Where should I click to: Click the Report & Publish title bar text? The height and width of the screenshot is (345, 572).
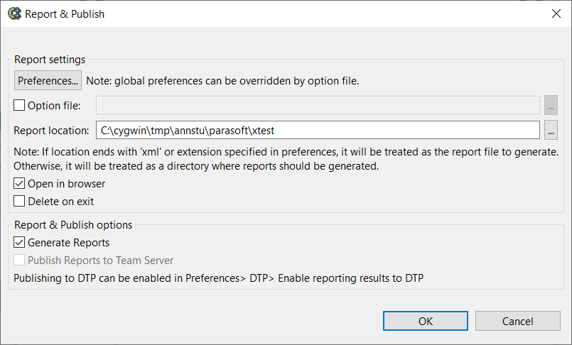[65, 14]
